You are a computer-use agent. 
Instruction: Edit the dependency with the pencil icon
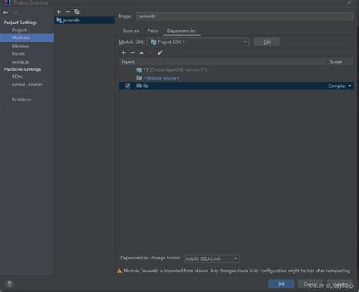tap(160, 52)
